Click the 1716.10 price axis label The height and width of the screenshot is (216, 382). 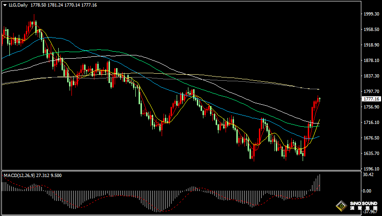tap(371, 123)
